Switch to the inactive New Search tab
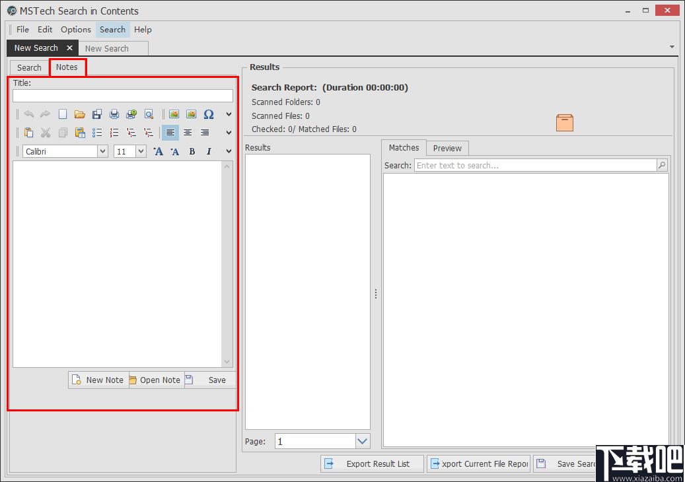The width and height of the screenshot is (685, 482). (x=114, y=48)
